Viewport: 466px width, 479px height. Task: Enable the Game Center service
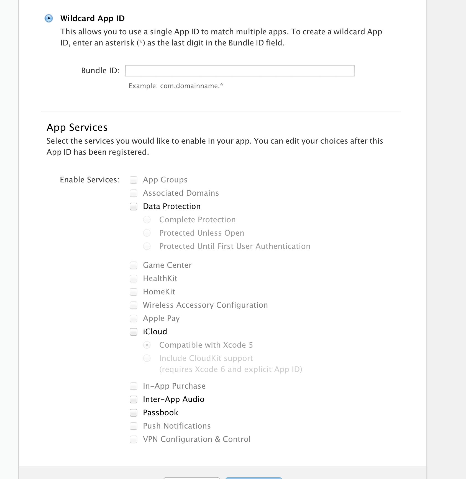click(x=134, y=265)
